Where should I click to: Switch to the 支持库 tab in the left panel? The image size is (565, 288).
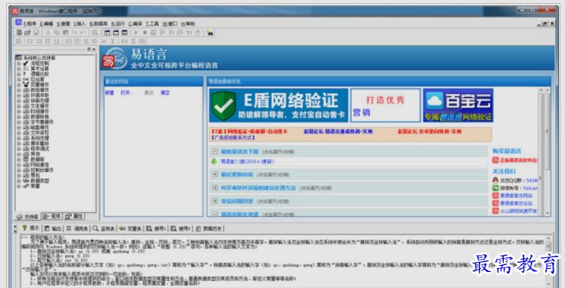coord(28,217)
